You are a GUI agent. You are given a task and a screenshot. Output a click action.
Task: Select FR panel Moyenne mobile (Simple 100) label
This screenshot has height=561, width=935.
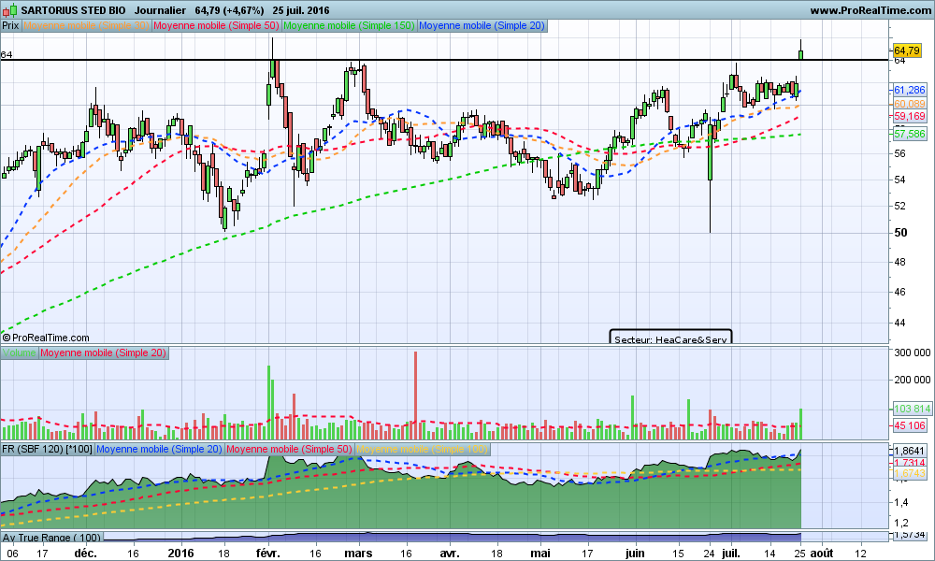pyautogui.click(x=423, y=449)
